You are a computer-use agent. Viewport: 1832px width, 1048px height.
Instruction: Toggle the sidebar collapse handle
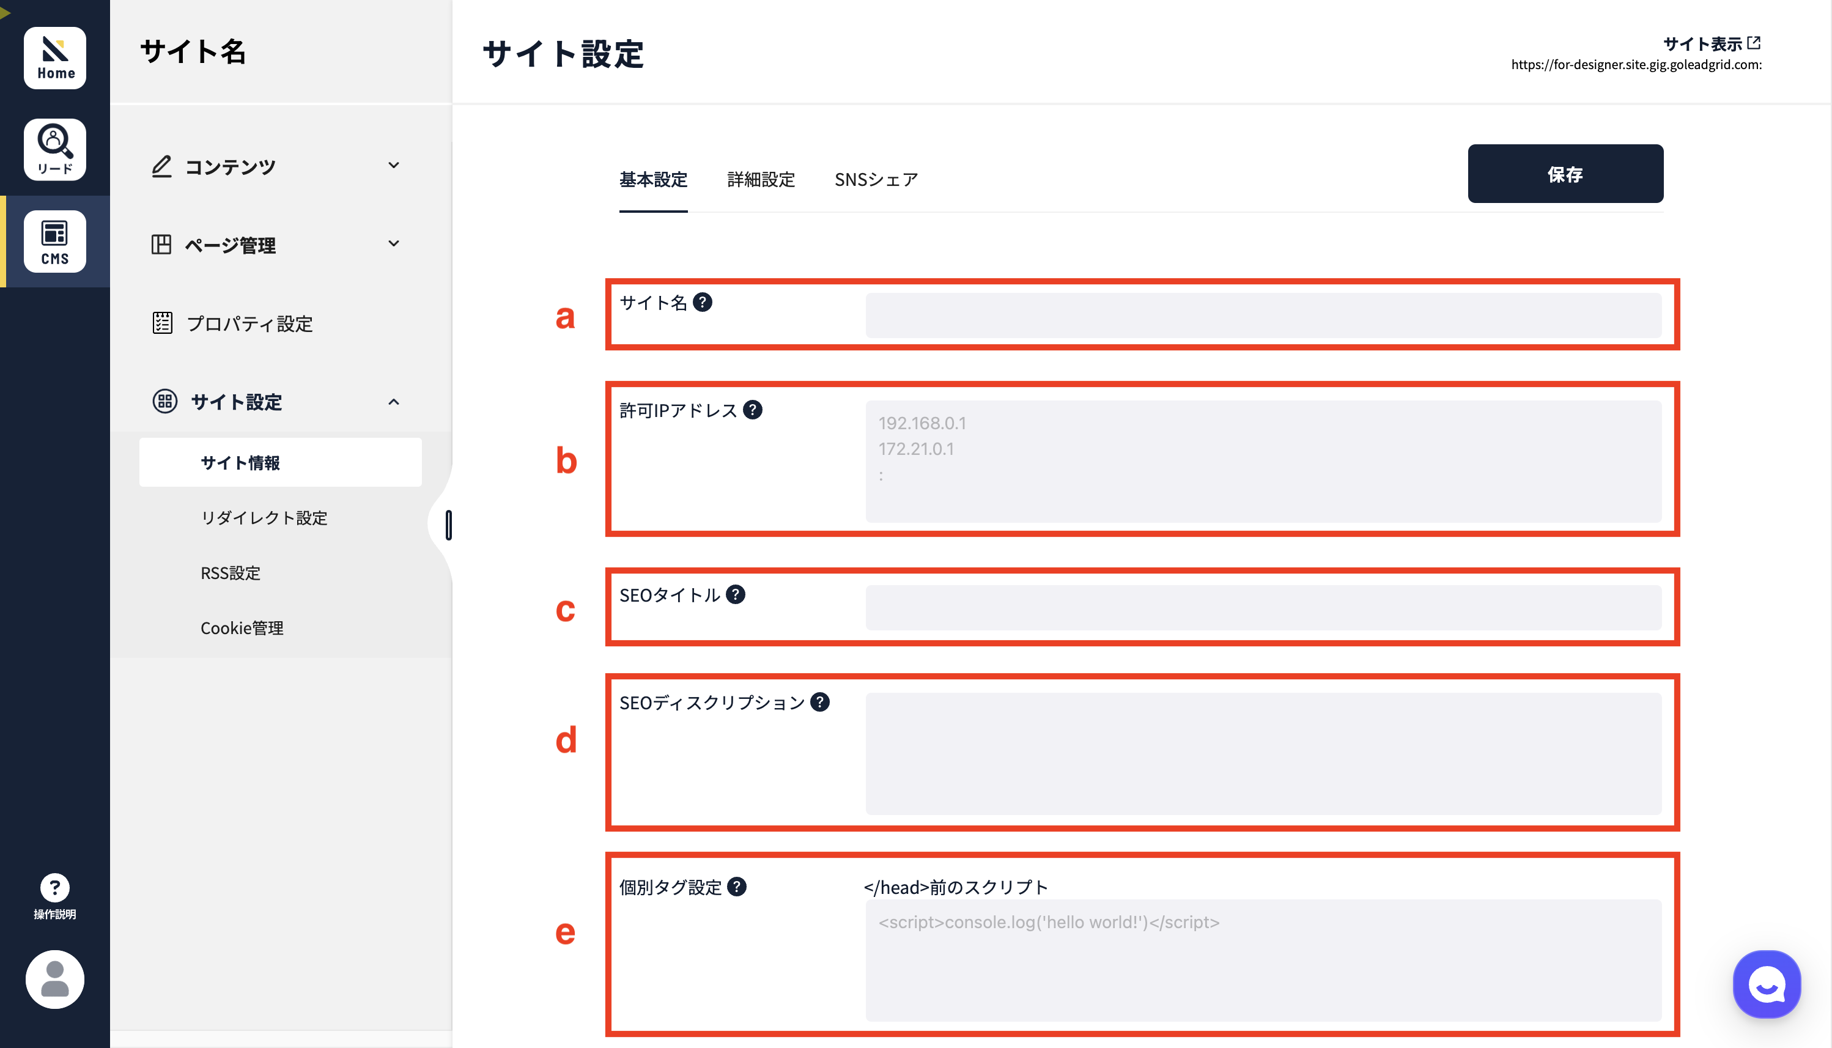448,525
